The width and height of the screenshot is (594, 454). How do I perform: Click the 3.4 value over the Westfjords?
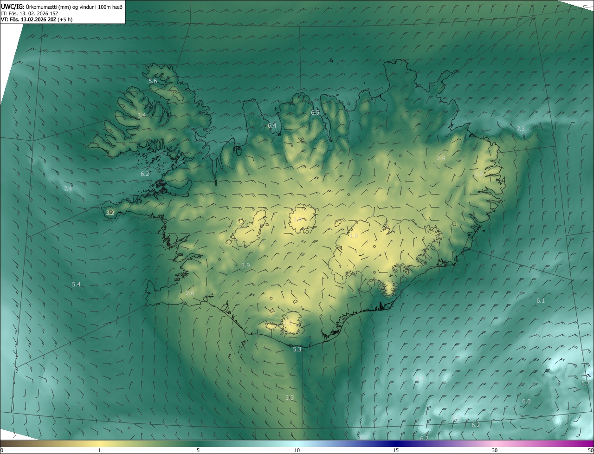[x=142, y=115]
